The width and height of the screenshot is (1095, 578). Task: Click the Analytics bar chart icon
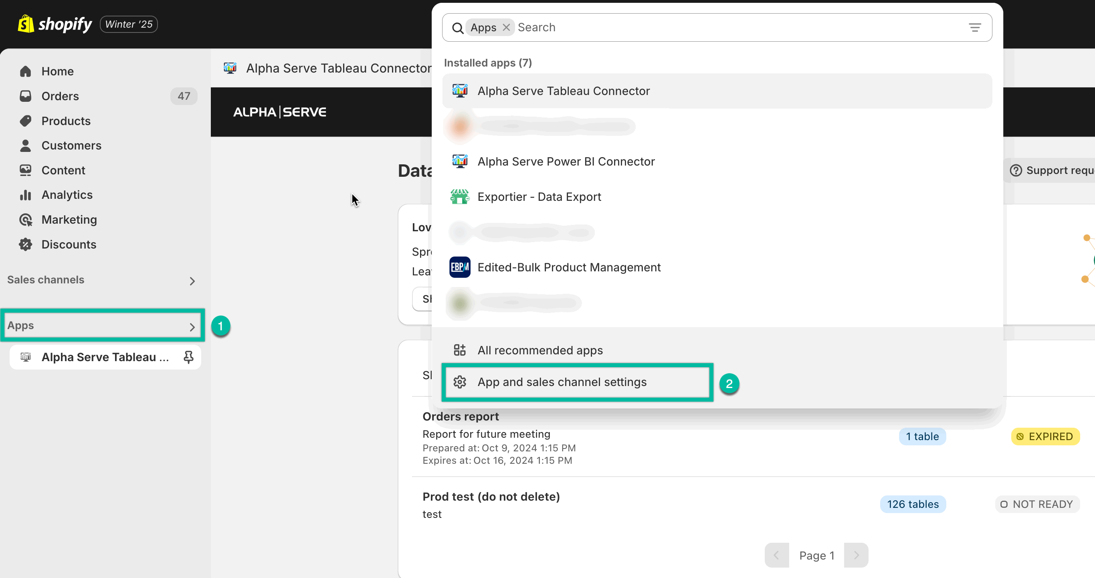[26, 195]
